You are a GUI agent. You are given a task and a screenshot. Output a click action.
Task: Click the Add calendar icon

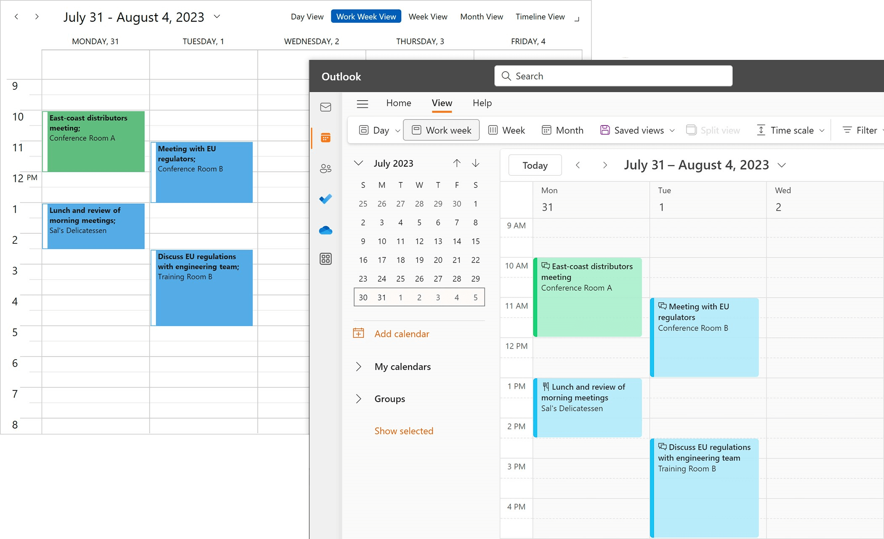coord(358,333)
